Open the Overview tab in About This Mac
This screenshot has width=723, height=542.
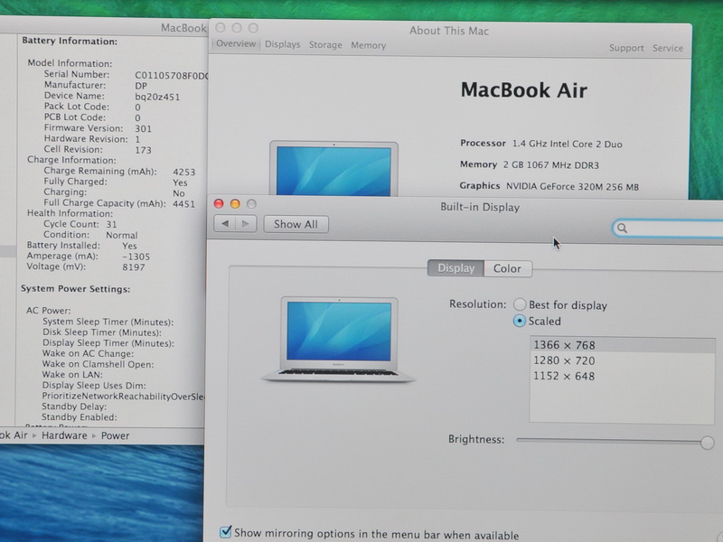[236, 43]
